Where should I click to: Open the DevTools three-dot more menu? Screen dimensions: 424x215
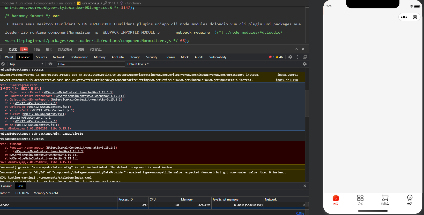[297, 57]
